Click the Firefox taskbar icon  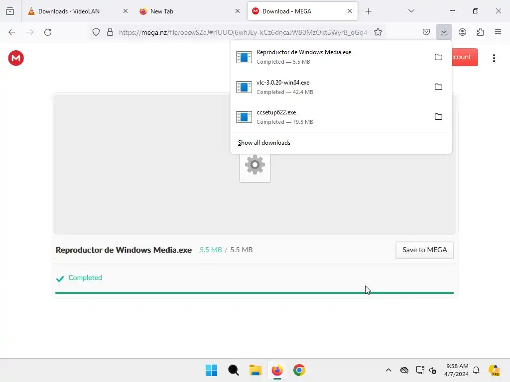(277, 370)
